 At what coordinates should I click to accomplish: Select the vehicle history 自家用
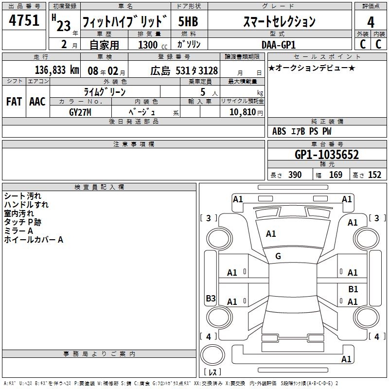(104, 45)
